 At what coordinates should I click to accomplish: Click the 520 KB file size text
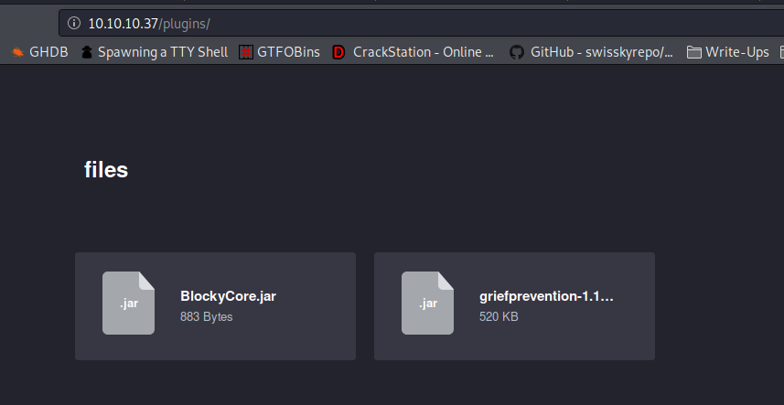(499, 316)
